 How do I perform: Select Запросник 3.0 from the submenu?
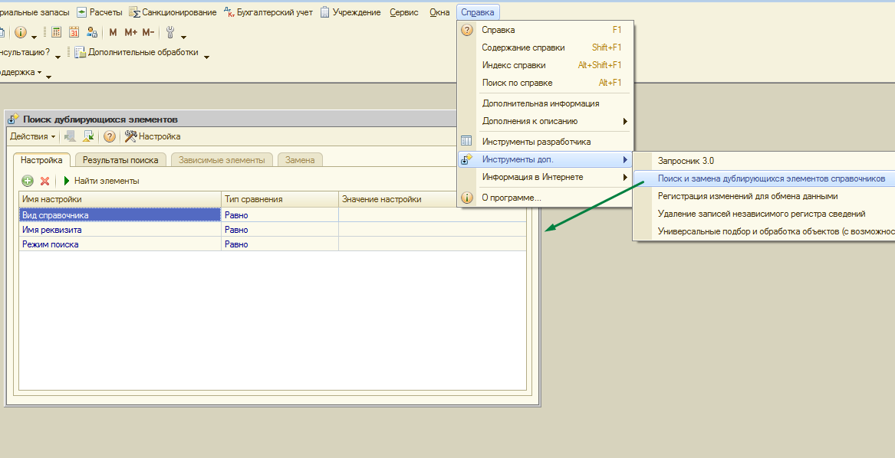[x=686, y=161]
